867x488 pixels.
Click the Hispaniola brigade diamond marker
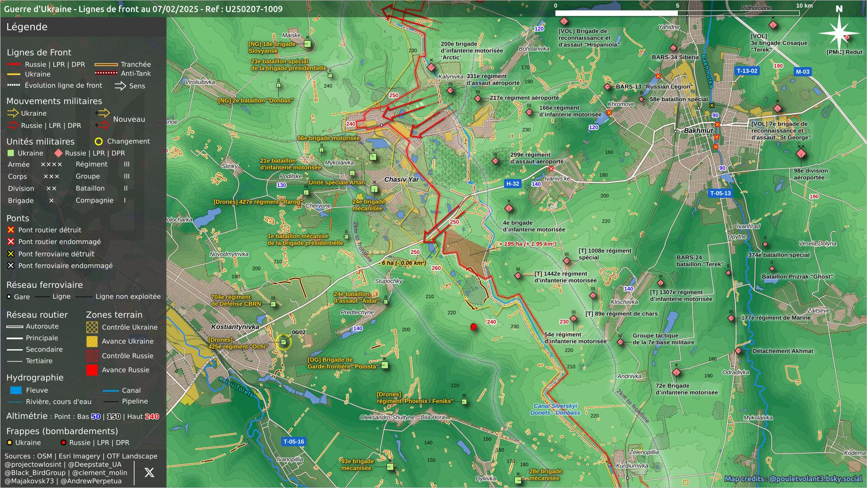click(x=564, y=21)
